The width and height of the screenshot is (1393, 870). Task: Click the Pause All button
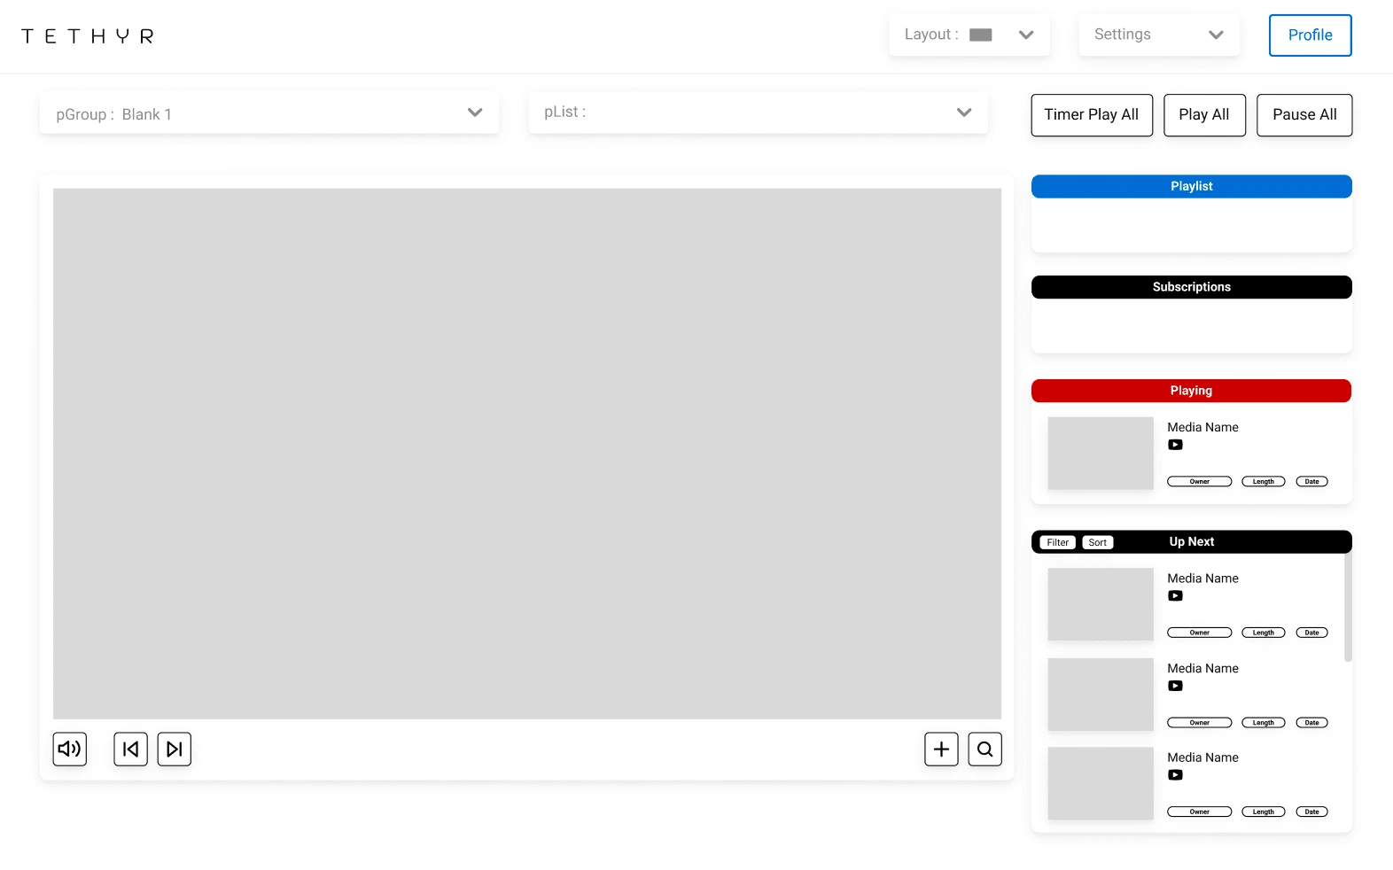coord(1304,115)
